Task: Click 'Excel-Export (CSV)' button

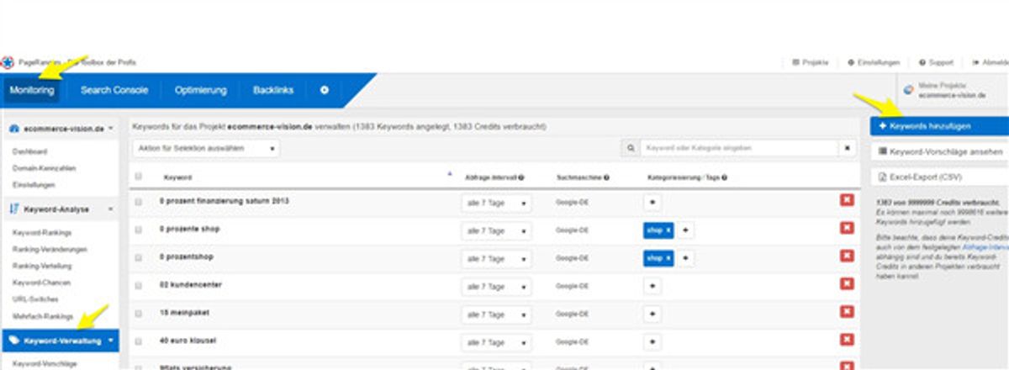Action: coord(939,177)
